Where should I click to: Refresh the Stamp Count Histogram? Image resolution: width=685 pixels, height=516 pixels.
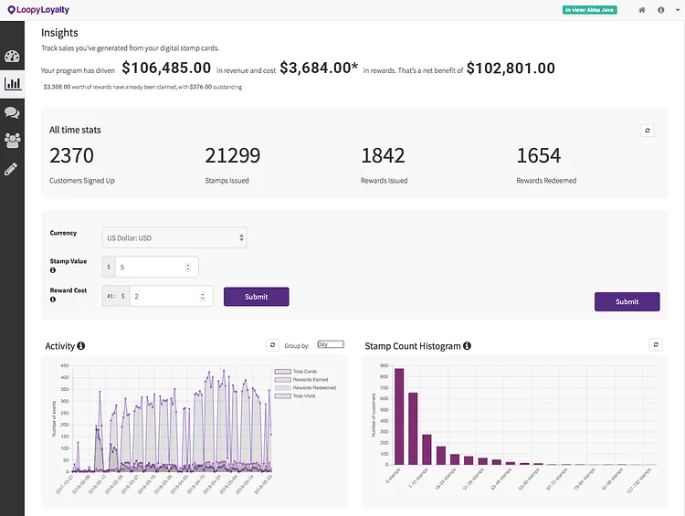point(656,344)
